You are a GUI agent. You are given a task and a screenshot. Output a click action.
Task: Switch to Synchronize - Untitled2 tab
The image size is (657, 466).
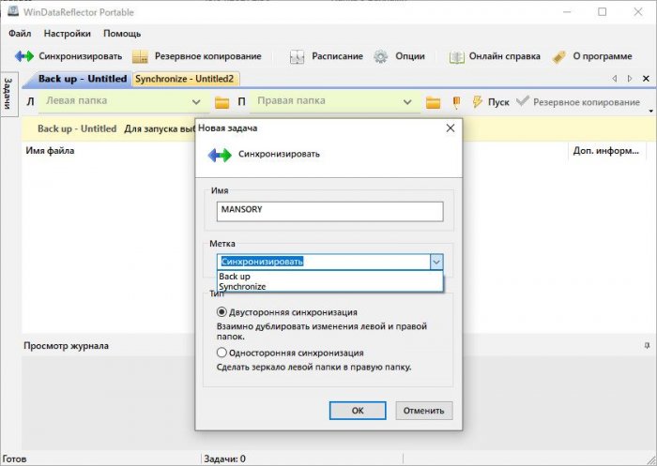[184, 79]
